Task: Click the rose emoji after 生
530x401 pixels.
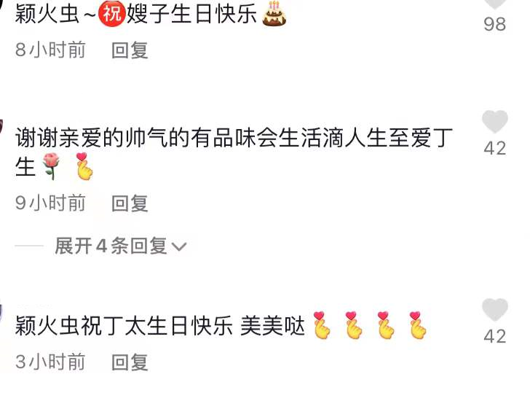Action: (52, 166)
